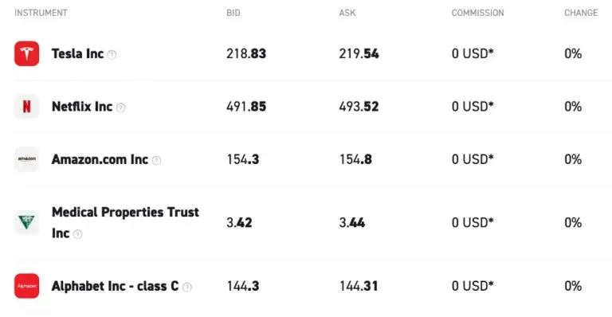612x317 pixels.
Task: Open the info tooltip next to Tesla Inc
Action: (x=112, y=55)
